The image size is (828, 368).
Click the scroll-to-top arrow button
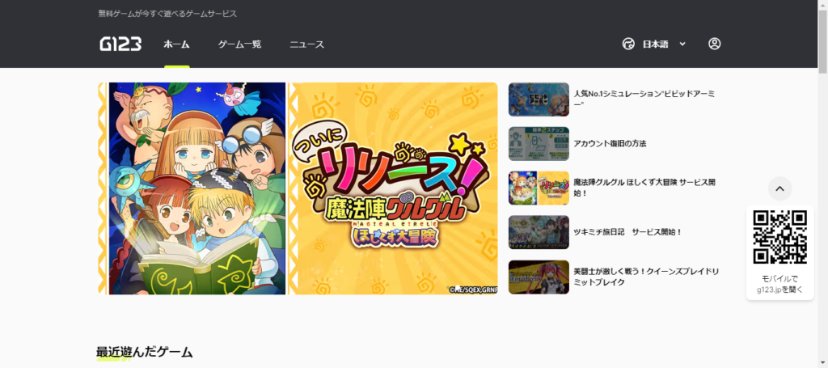[780, 188]
